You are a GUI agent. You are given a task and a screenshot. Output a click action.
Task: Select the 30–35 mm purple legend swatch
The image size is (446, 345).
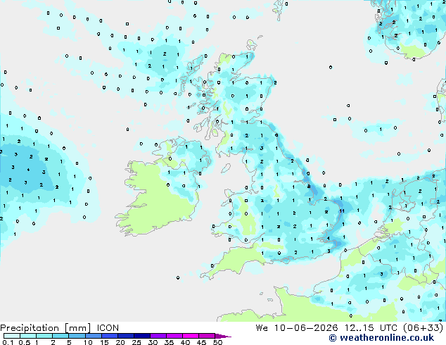158,336
